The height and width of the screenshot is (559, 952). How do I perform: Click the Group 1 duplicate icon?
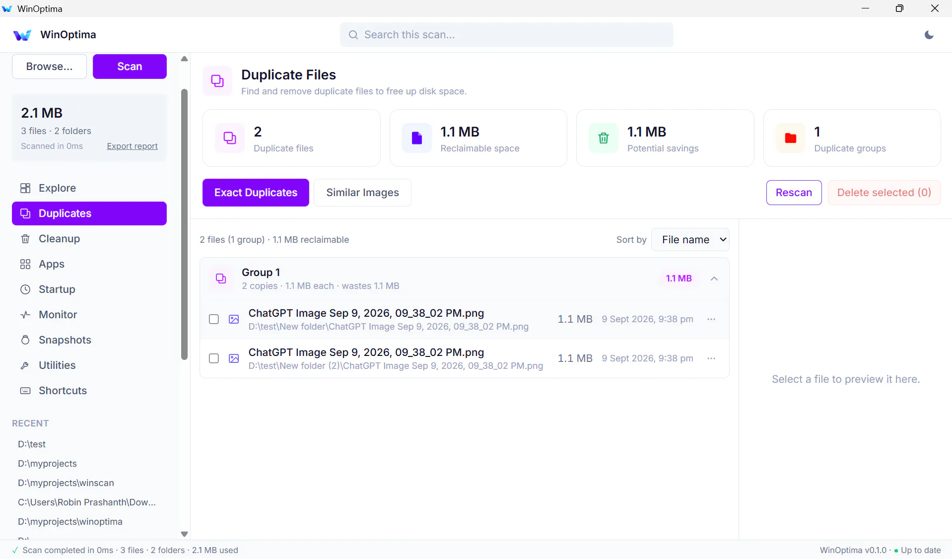221,279
